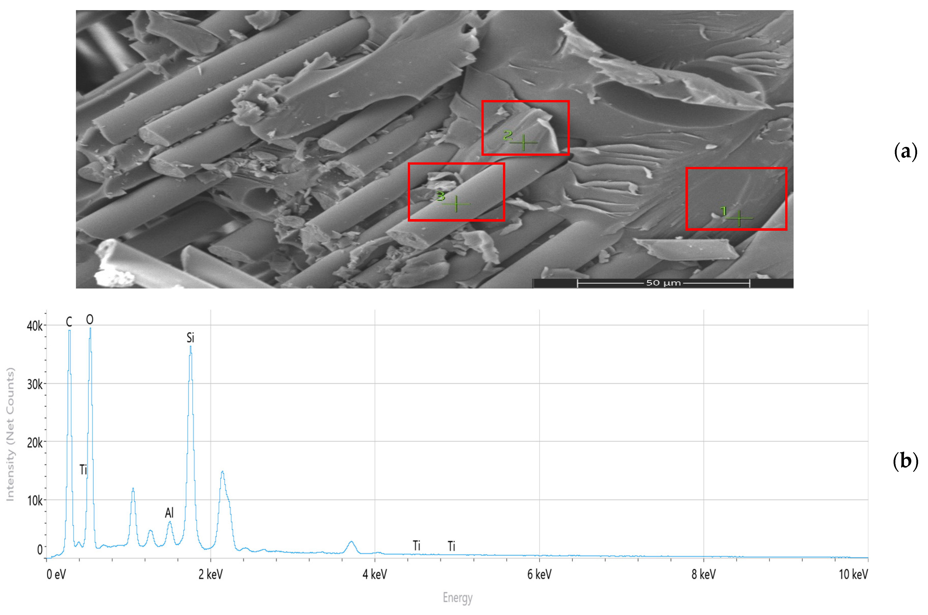Screen dimensions: 928x615
Task: Click the O peak label in spectrum
Action: (90, 320)
